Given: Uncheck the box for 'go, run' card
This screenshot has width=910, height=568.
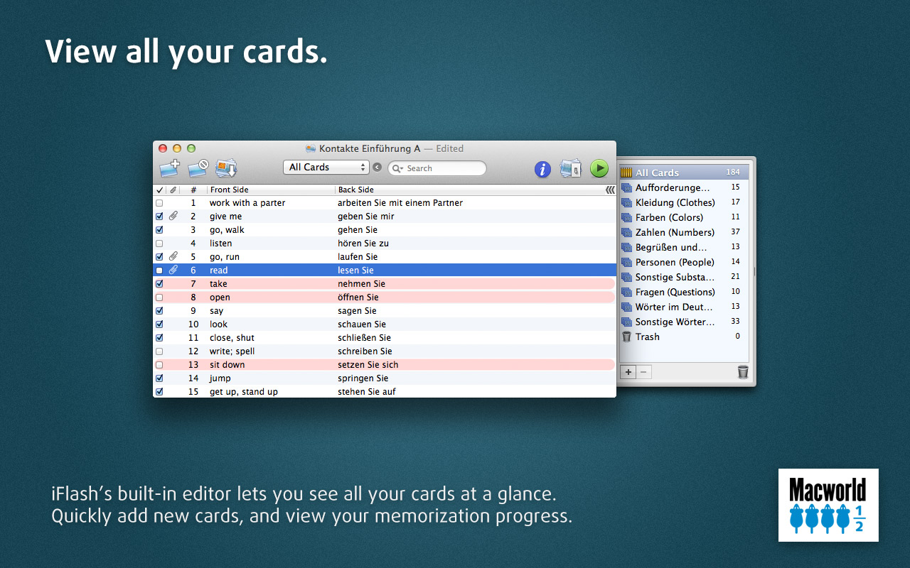Looking at the screenshot, I should [159, 257].
